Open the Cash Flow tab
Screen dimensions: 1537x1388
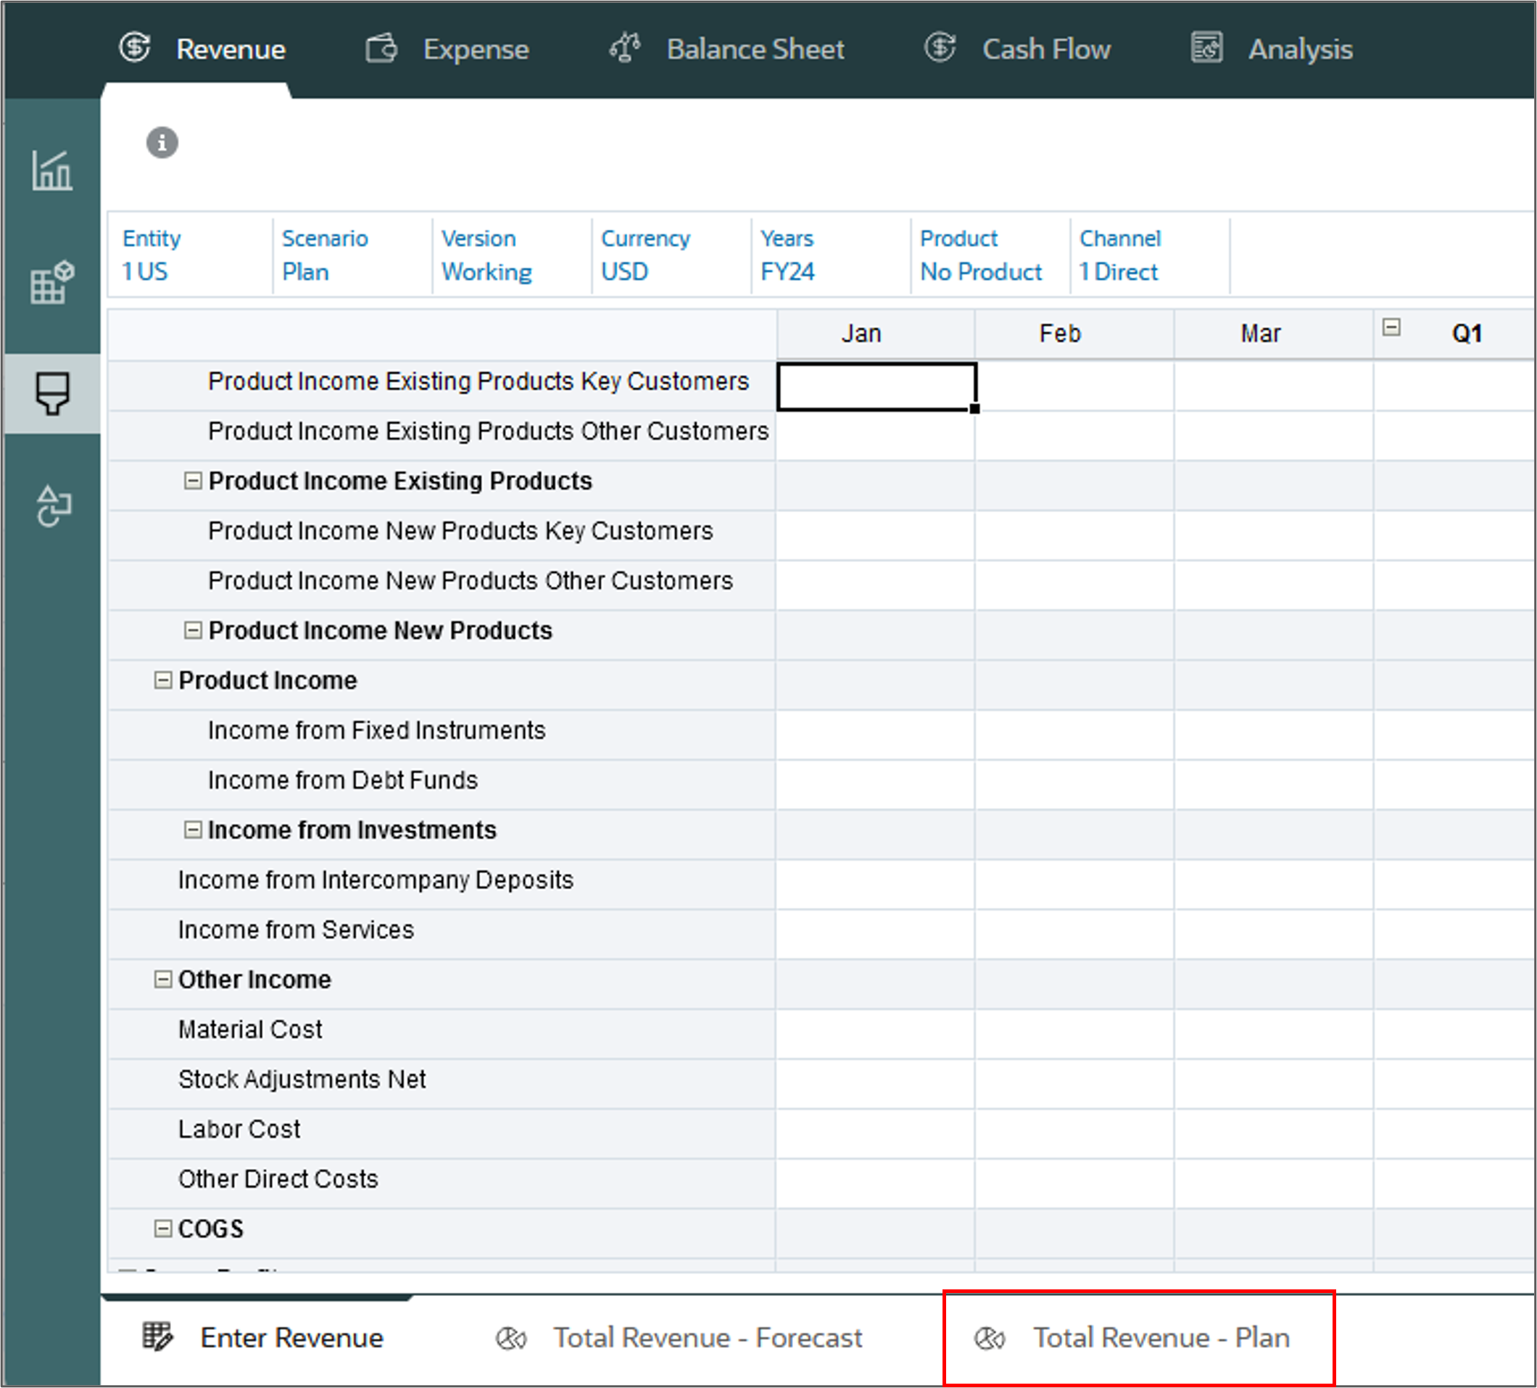coord(1045,49)
